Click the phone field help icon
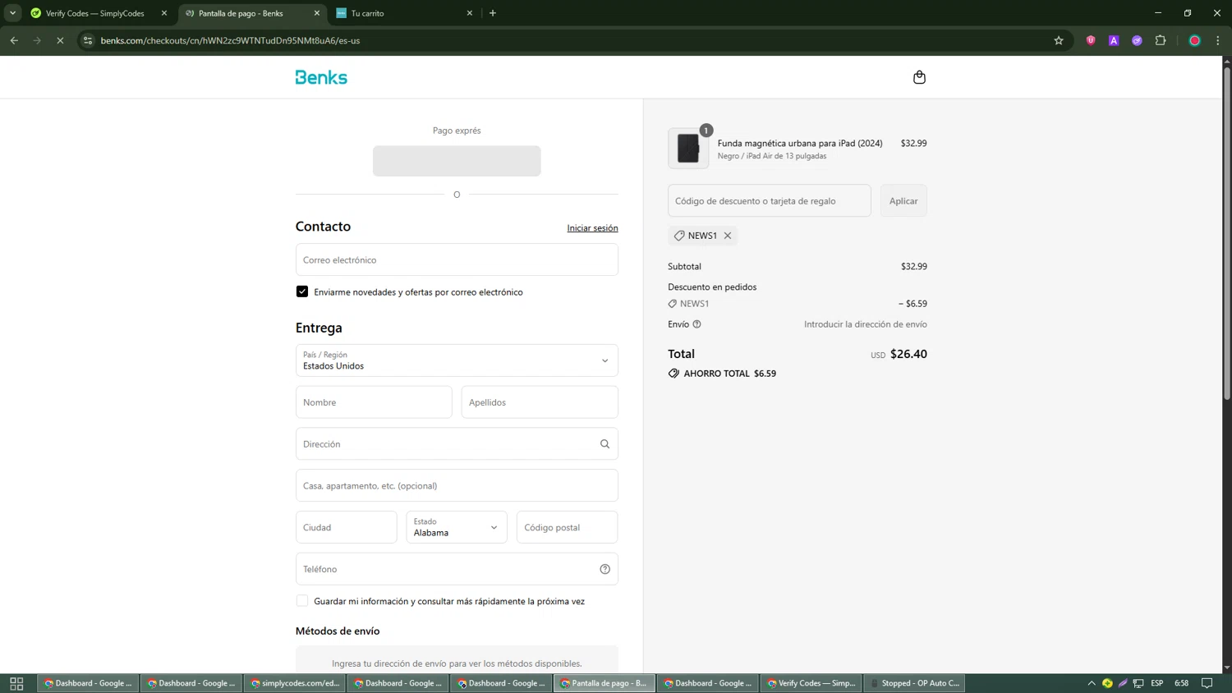The image size is (1232, 693). (x=605, y=569)
